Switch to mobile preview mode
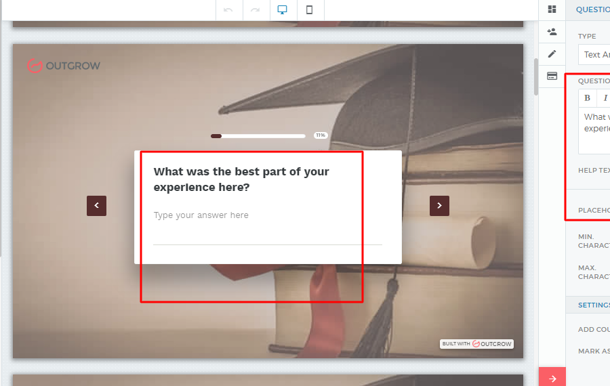The image size is (610, 386). (x=310, y=10)
